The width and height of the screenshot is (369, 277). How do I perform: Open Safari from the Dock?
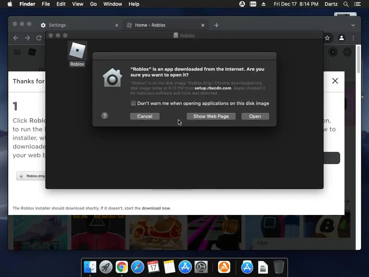(x=137, y=267)
